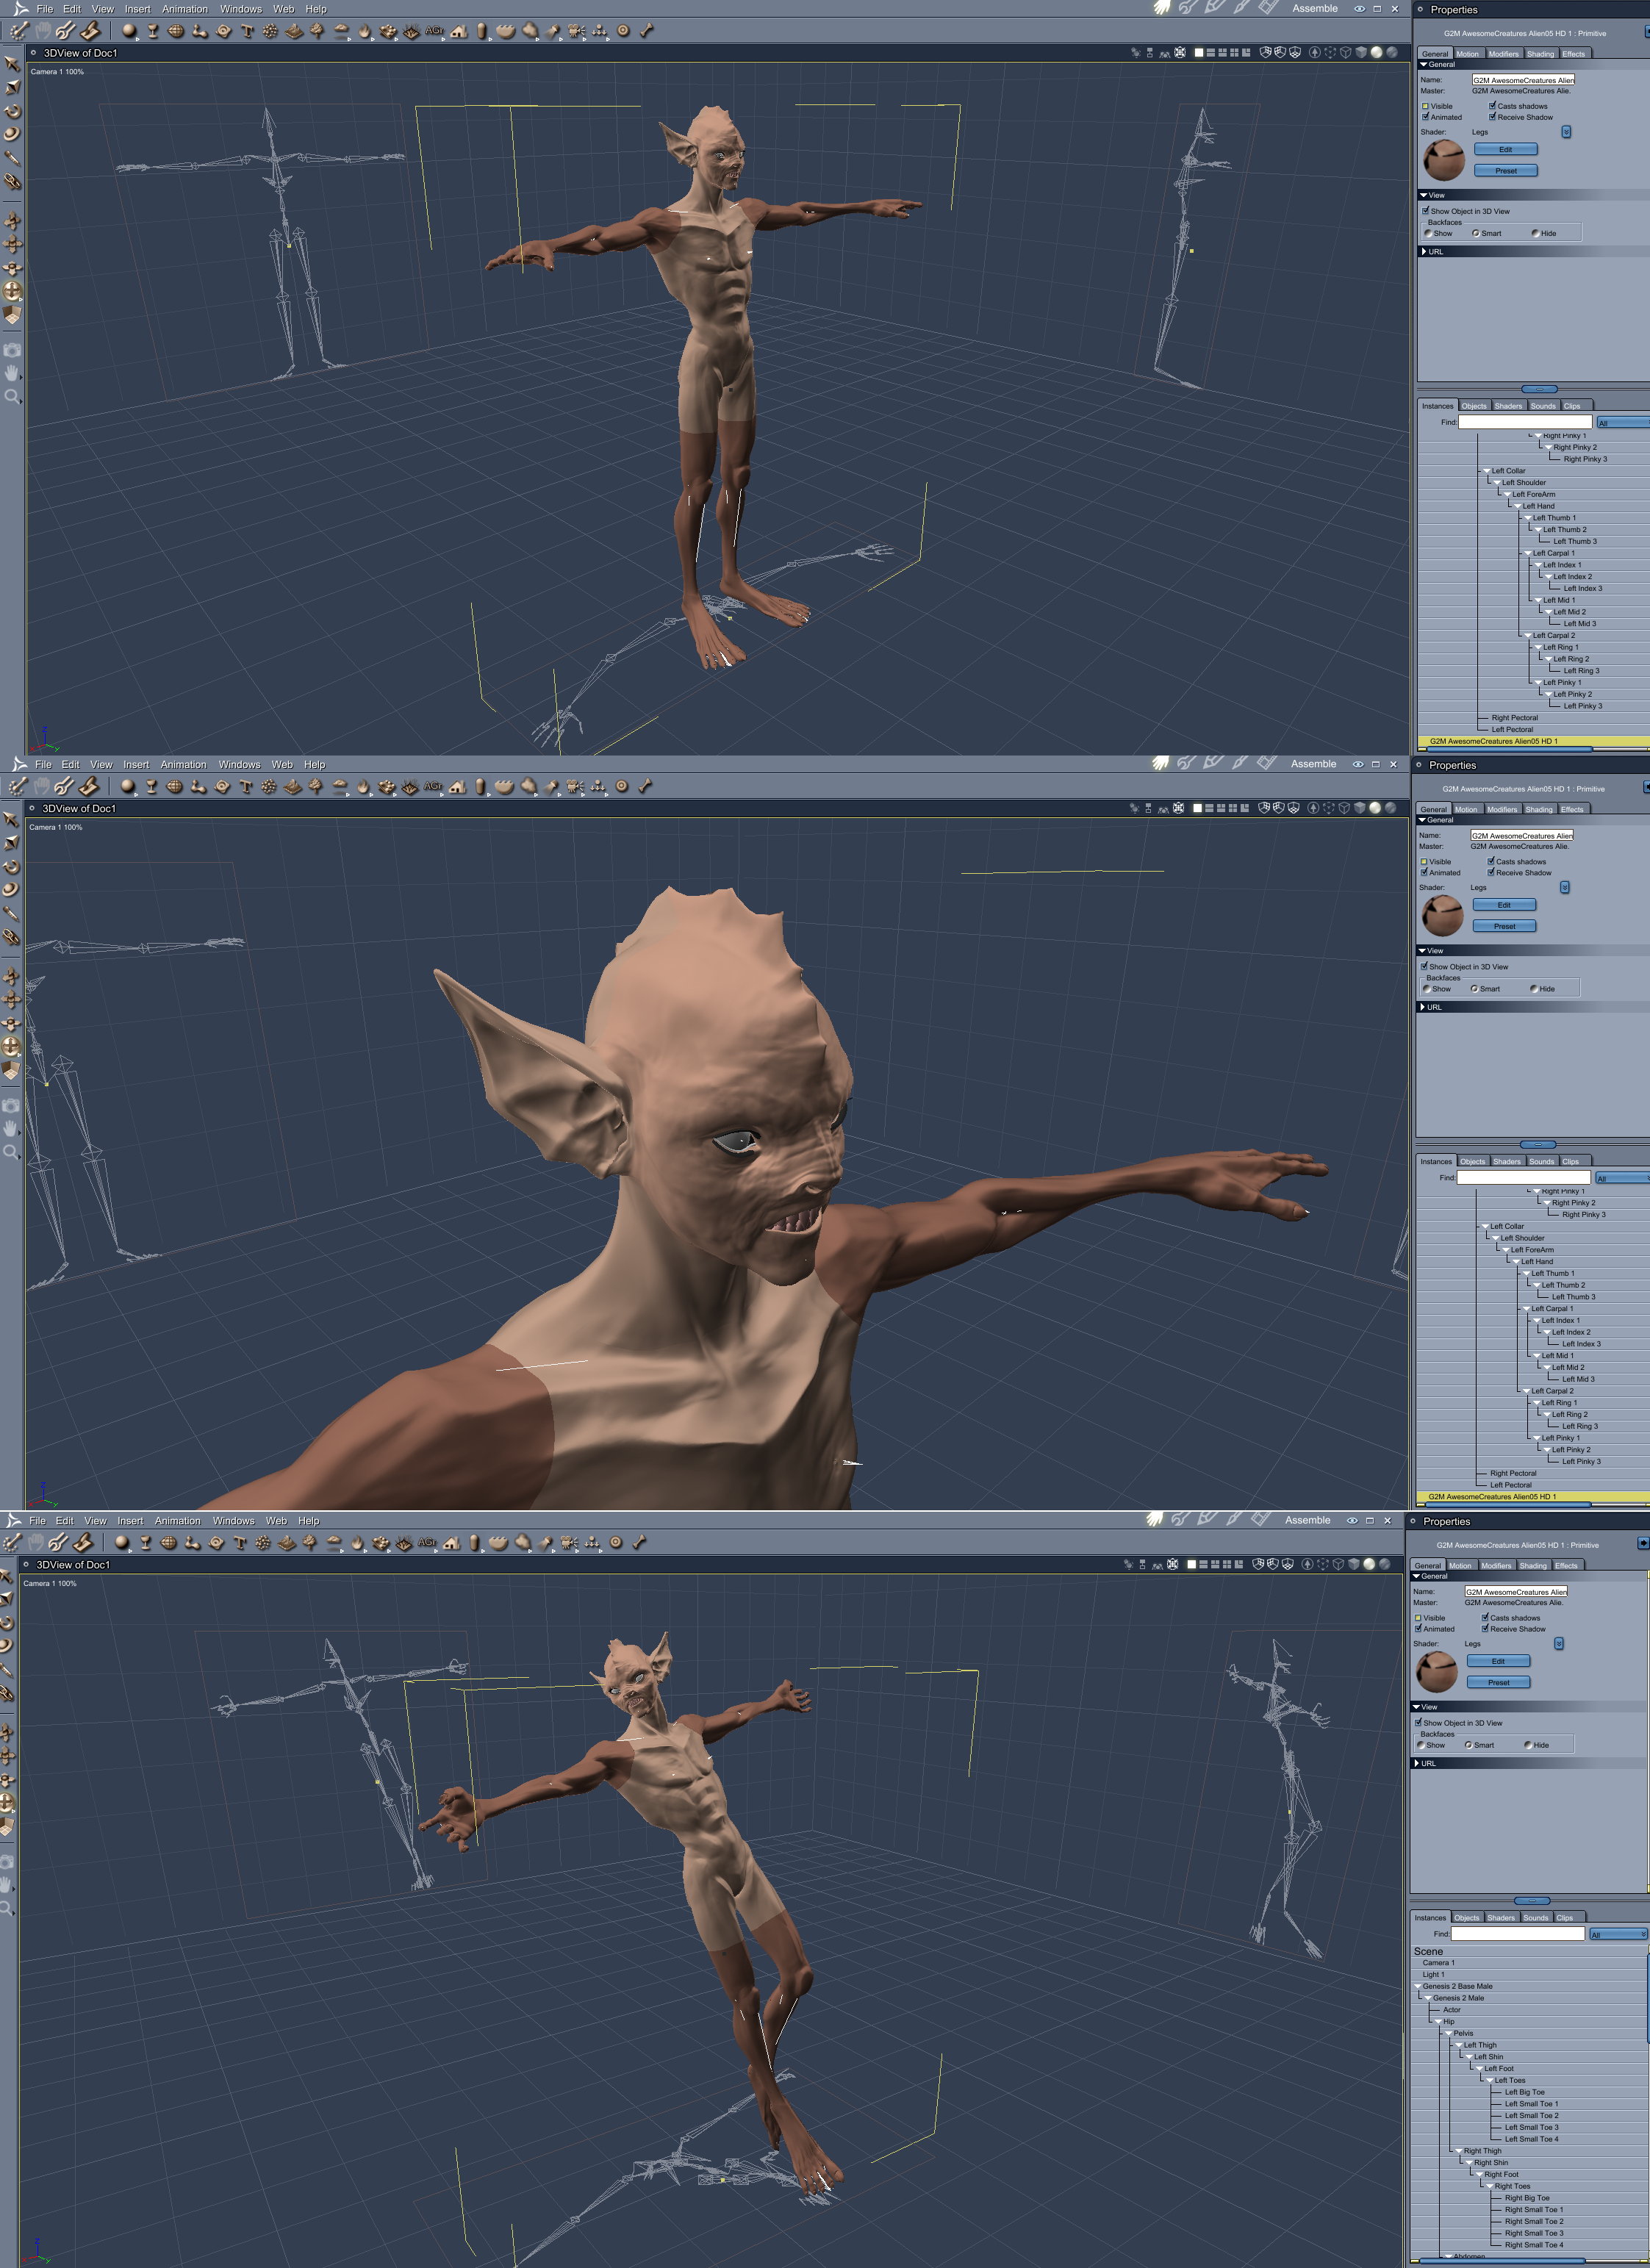Open the Animation menu in top menu bar
This screenshot has height=2268, width=1650.
tap(184, 9)
